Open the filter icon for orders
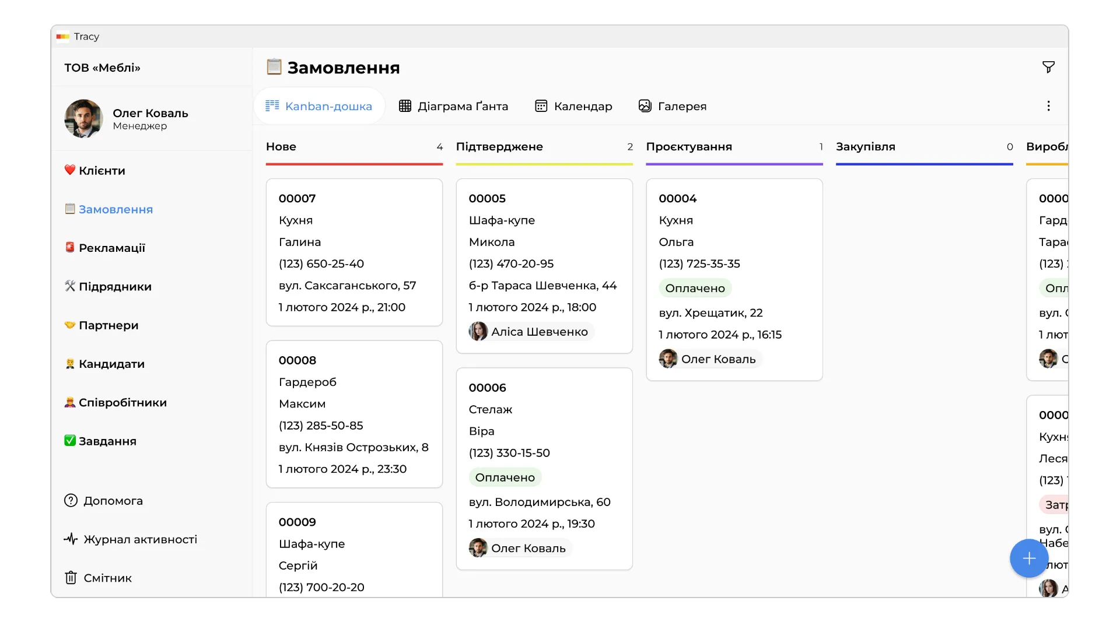 point(1048,68)
